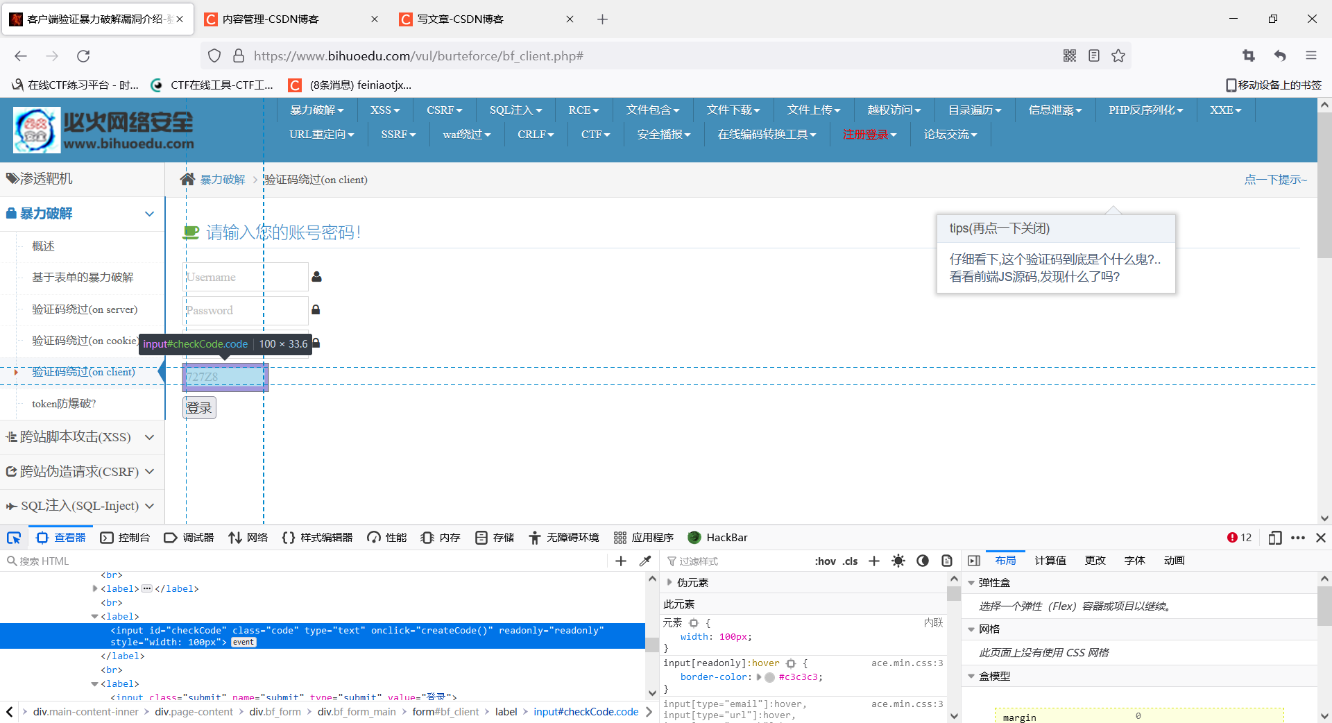Toggle print media simulation in Rules pane

click(946, 561)
